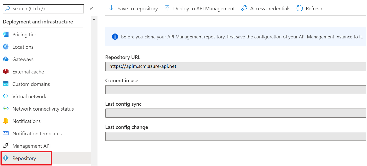Open Access credentials
This screenshot has height=166, width=367.
pos(265,9)
